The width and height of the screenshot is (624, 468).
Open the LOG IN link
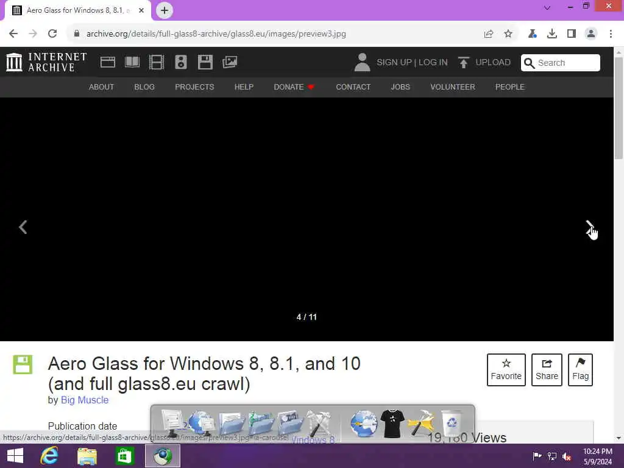433,63
